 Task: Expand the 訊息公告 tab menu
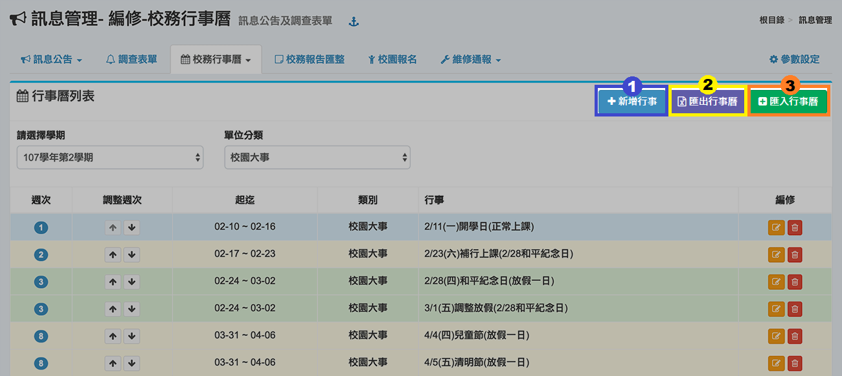coord(52,60)
